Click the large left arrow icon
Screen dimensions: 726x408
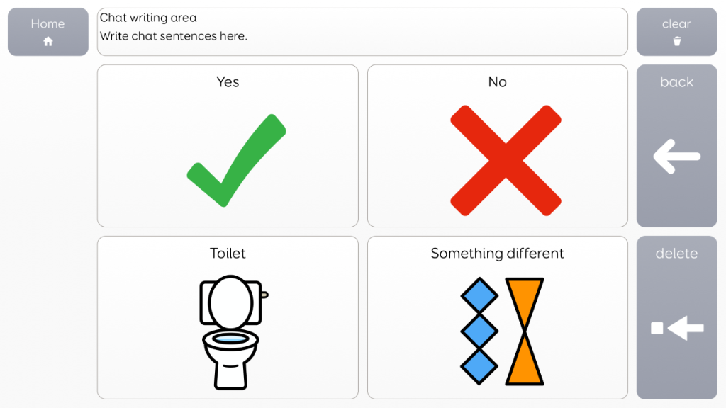[677, 157]
